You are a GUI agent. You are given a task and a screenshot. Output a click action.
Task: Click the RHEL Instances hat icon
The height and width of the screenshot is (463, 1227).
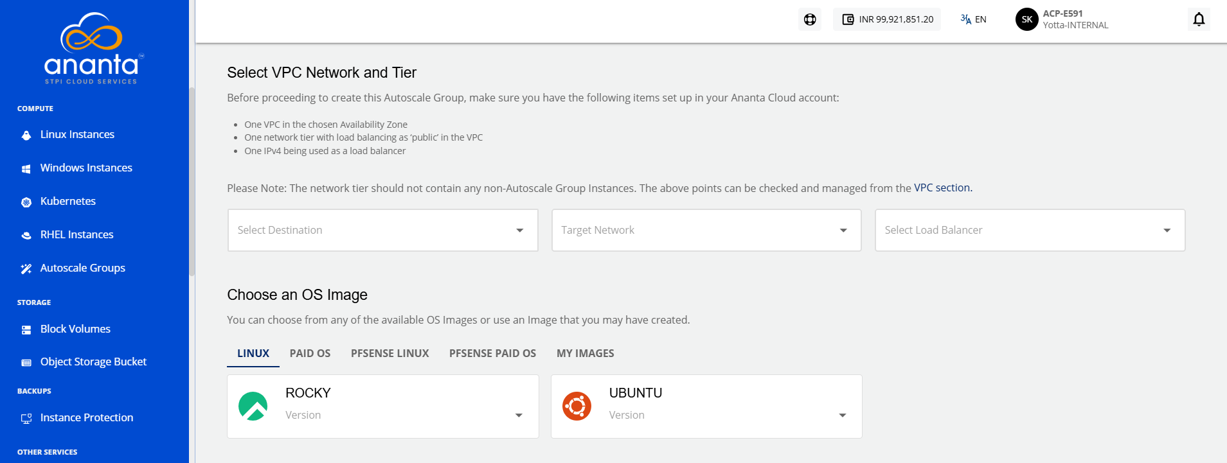[26, 235]
